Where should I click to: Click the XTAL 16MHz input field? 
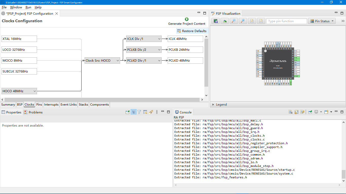19,39
